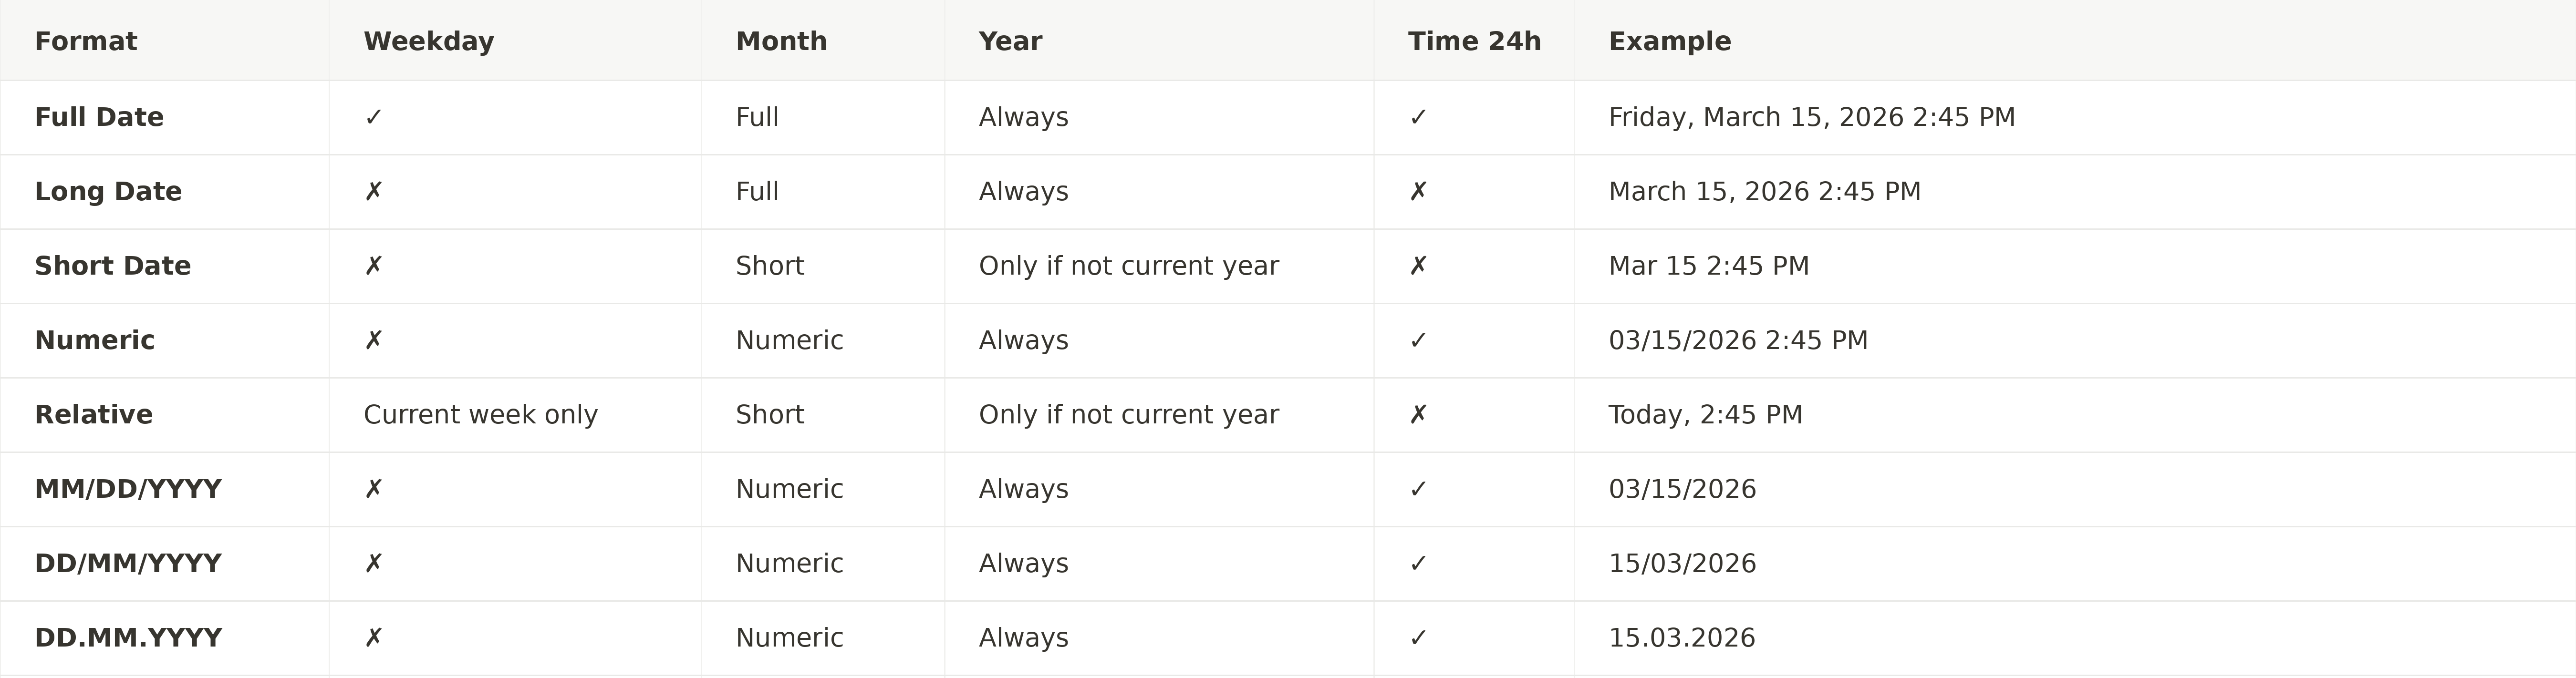This screenshot has height=678, width=2576.
Task: Select the Weekday column header
Action: [x=428, y=41]
